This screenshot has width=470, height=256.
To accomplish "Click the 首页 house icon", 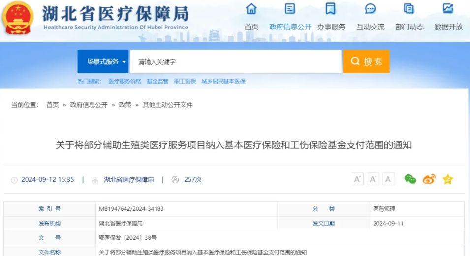I will coord(251,9).
